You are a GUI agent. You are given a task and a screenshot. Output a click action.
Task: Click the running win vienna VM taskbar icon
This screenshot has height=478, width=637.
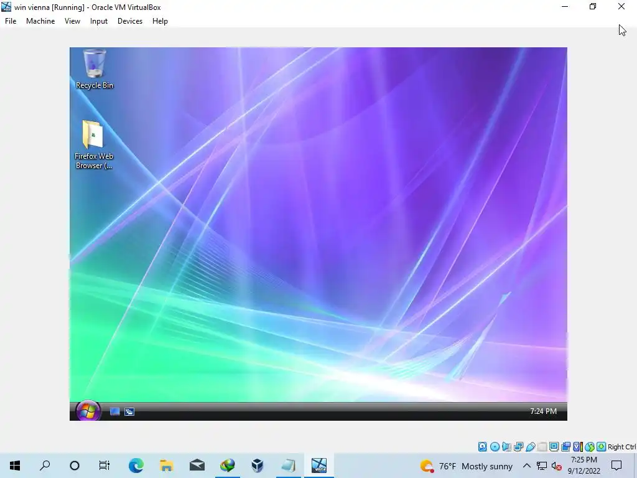[x=319, y=466]
